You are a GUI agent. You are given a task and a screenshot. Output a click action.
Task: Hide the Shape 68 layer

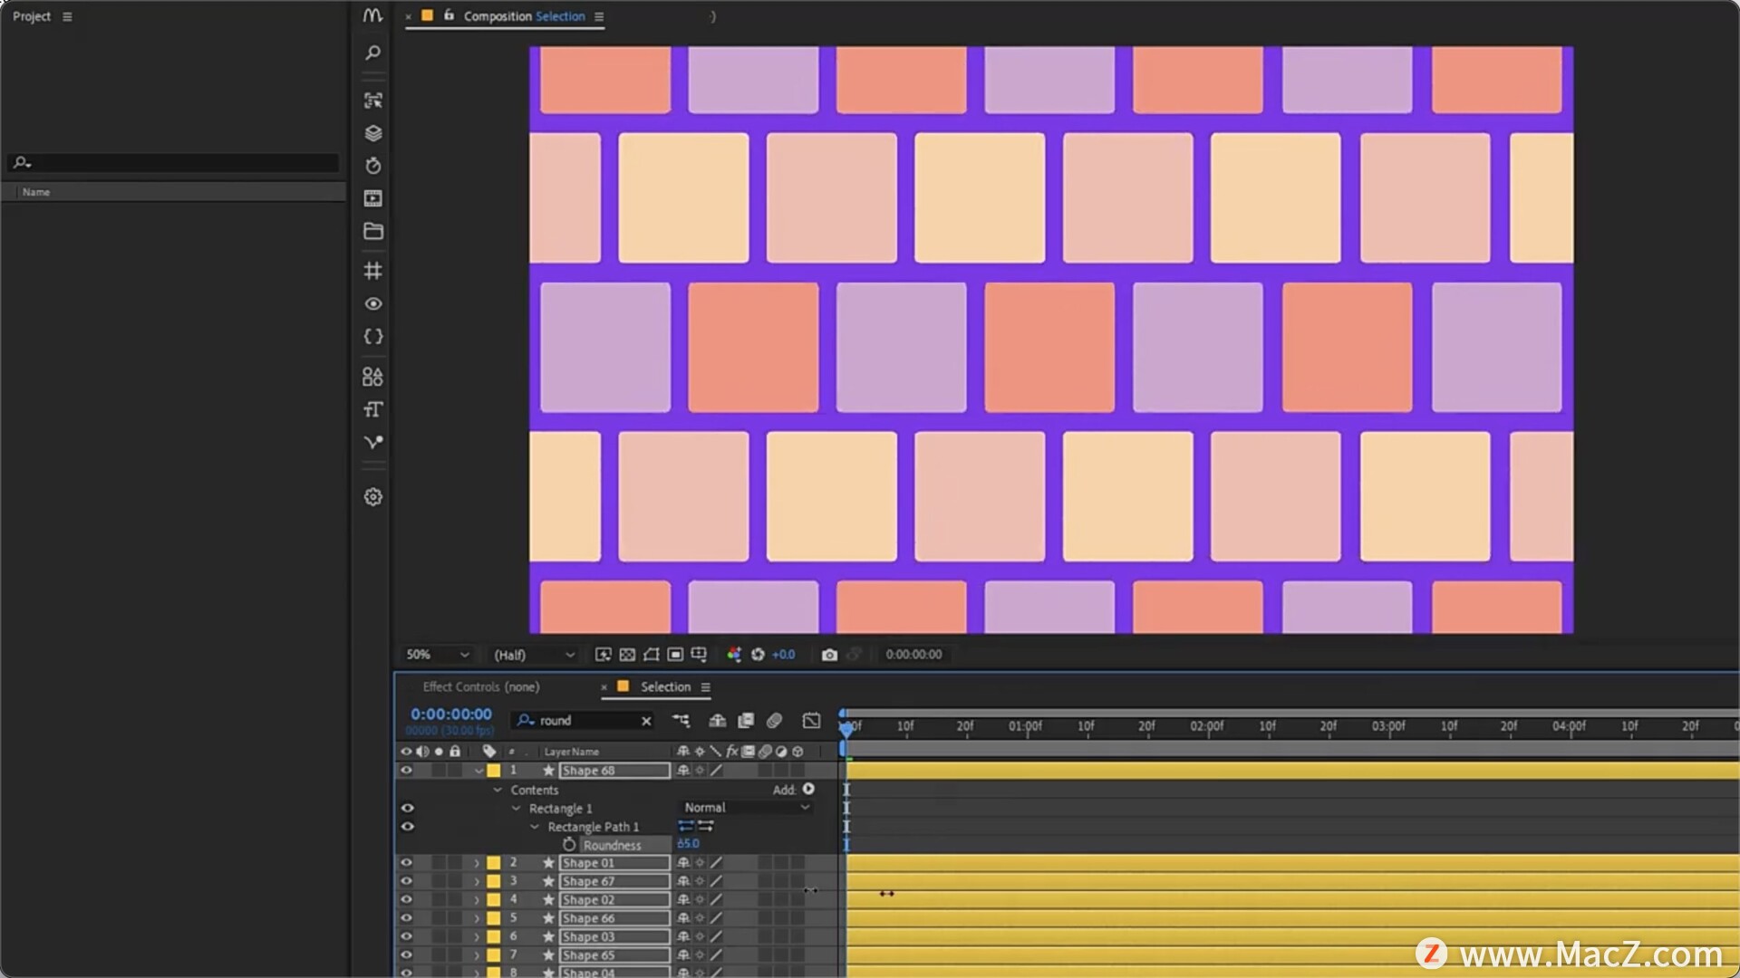click(406, 771)
